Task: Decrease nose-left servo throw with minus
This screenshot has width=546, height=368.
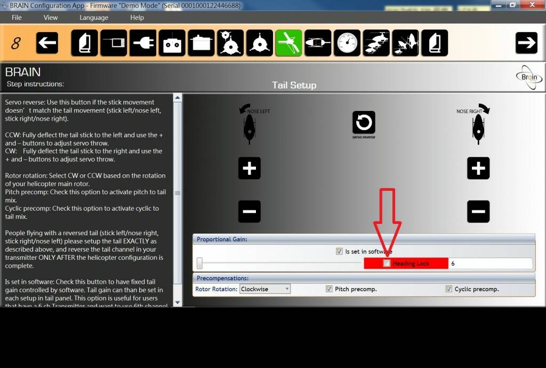Action: click(x=250, y=211)
